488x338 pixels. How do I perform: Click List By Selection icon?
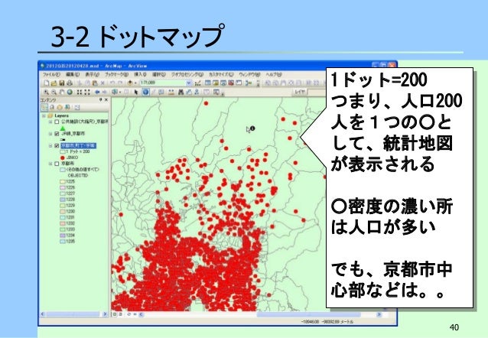[67, 107]
